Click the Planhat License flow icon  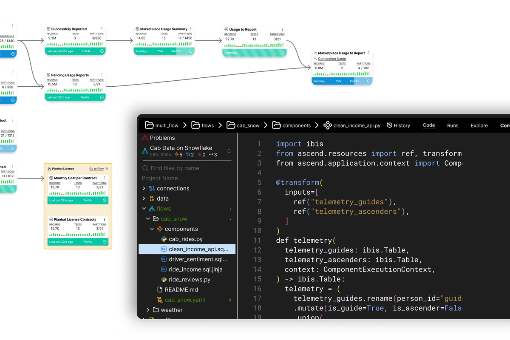(x=49, y=169)
